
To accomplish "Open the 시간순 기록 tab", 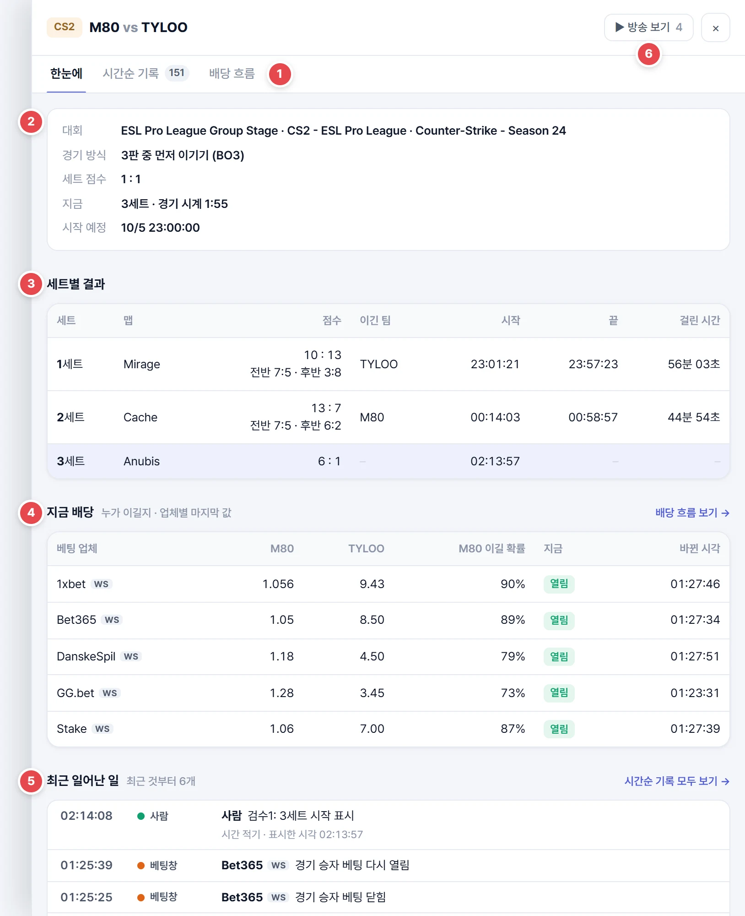I will click(146, 74).
